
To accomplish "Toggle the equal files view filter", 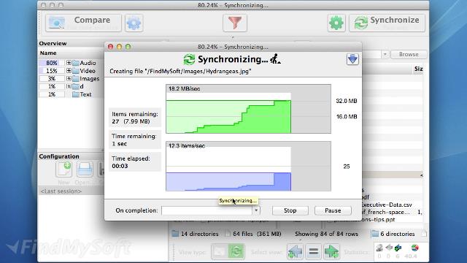I will click(313, 251).
